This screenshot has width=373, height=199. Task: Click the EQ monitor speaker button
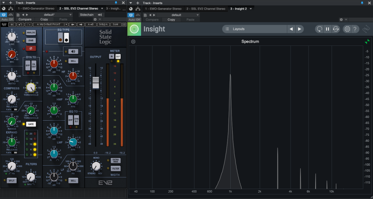pyautogui.click(x=73, y=52)
